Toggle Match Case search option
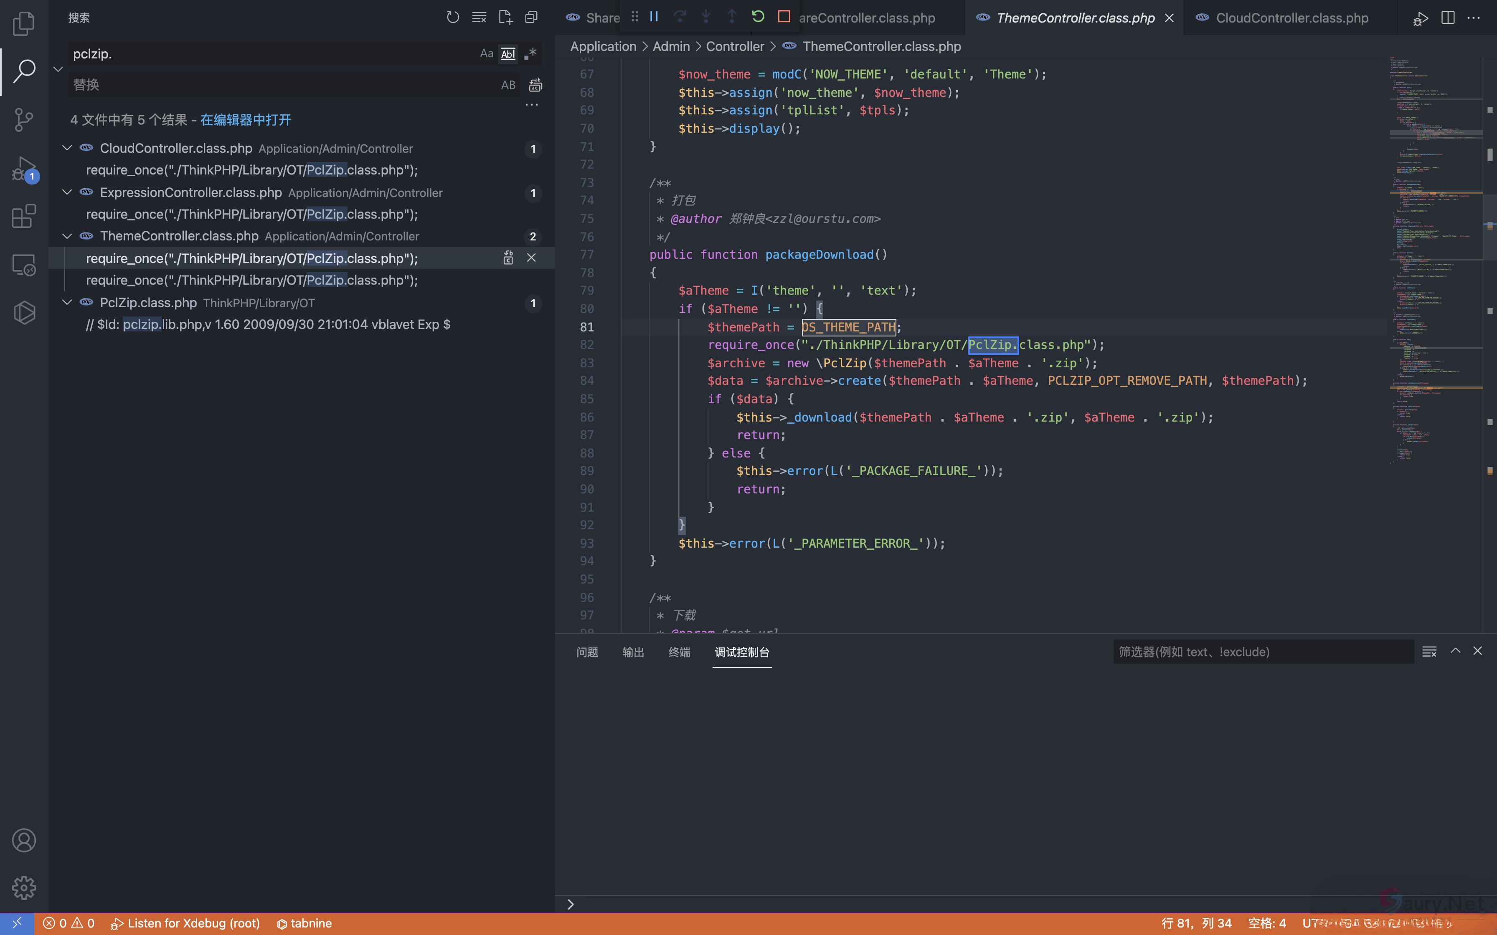Viewport: 1497px width, 935px height. [x=486, y=54]
